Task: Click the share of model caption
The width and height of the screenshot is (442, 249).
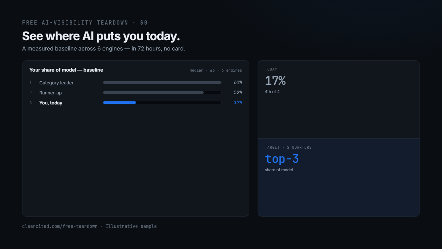Action: click(x=279, y=170)
